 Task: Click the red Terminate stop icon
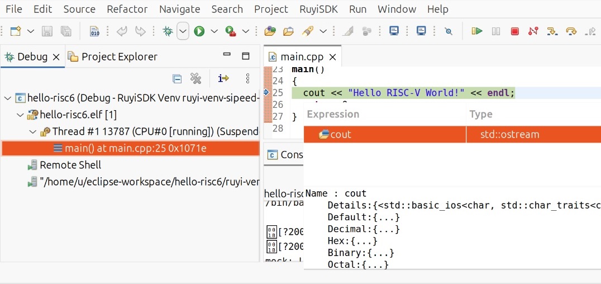tap(514, 31)
